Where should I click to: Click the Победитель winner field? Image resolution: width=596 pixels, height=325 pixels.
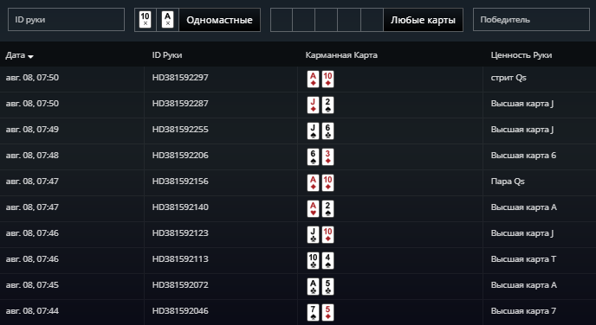[x=531, y=20]
